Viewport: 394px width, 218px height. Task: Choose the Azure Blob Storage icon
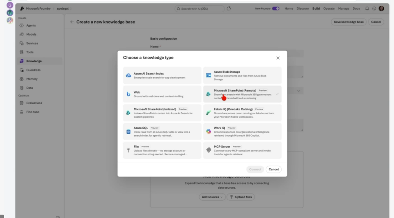(x=209, y=75)
